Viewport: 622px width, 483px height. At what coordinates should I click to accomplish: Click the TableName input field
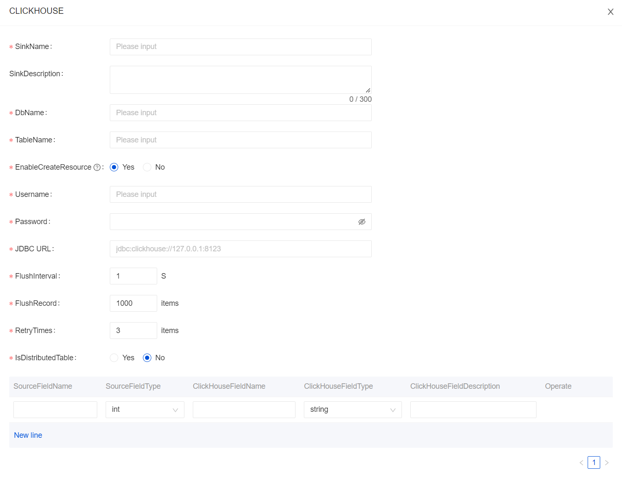(x=241, y=140)
